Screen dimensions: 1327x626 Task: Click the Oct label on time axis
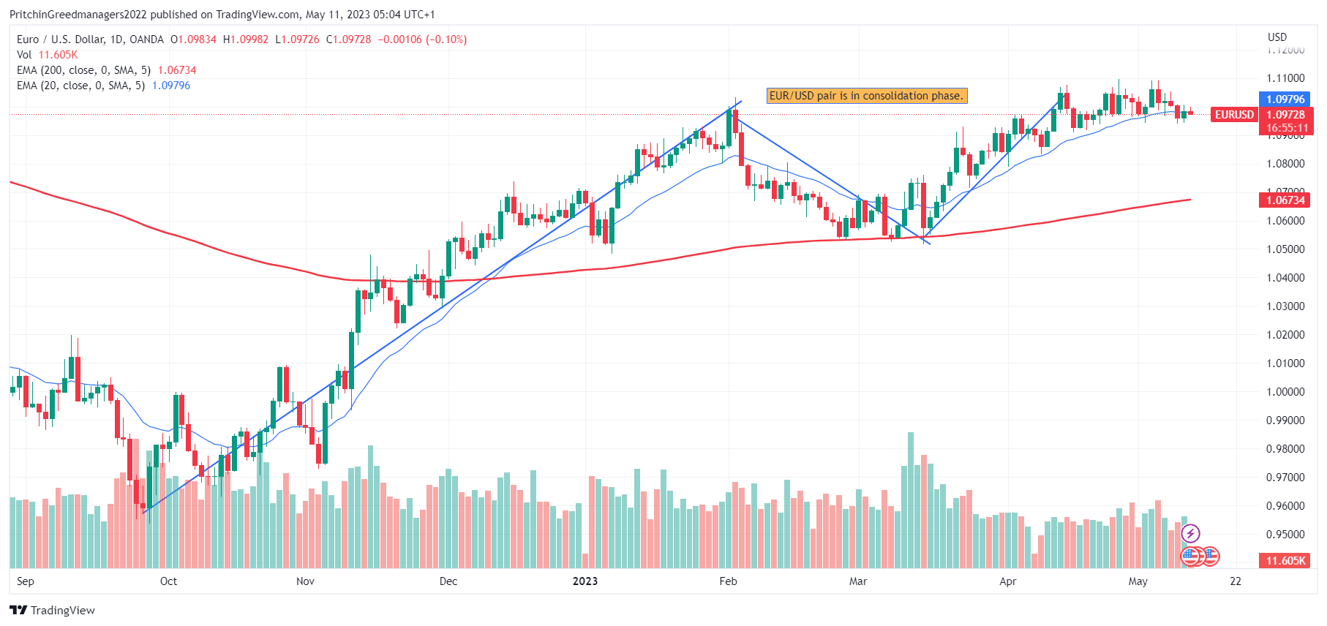point(168,581)
